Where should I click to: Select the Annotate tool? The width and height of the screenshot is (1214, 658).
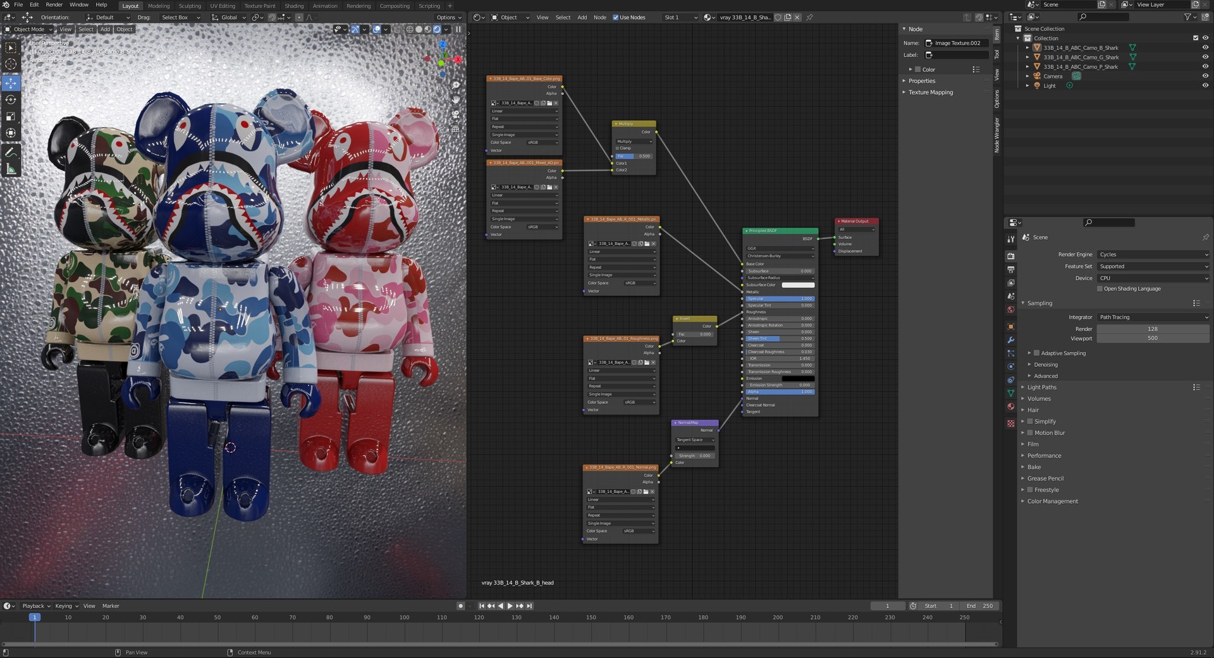(x=11, y=152)
